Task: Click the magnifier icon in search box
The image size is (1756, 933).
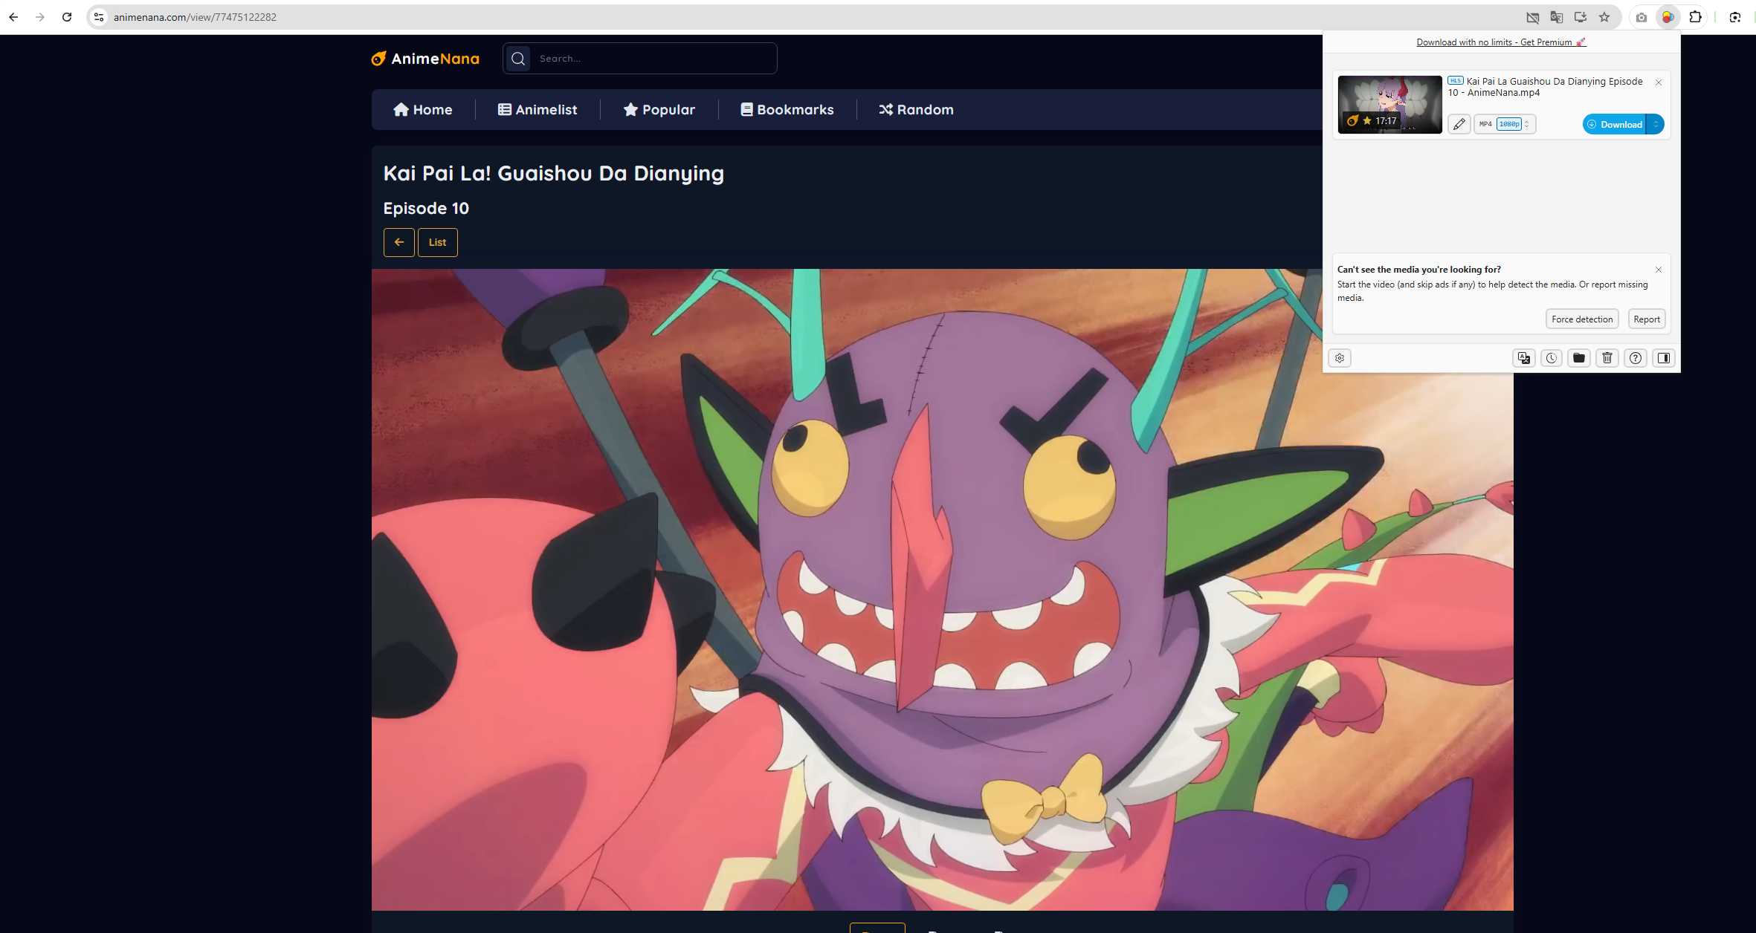Action: click(x=518, y=59)
